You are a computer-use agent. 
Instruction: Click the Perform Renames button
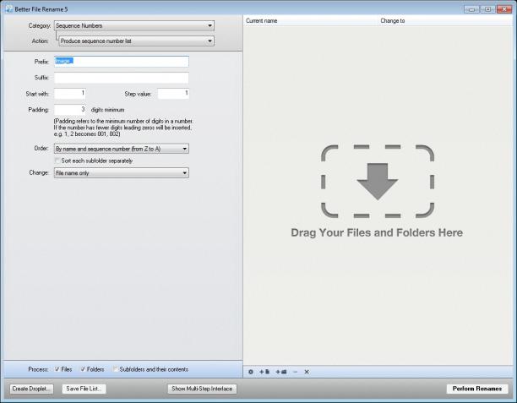(477, 389)
